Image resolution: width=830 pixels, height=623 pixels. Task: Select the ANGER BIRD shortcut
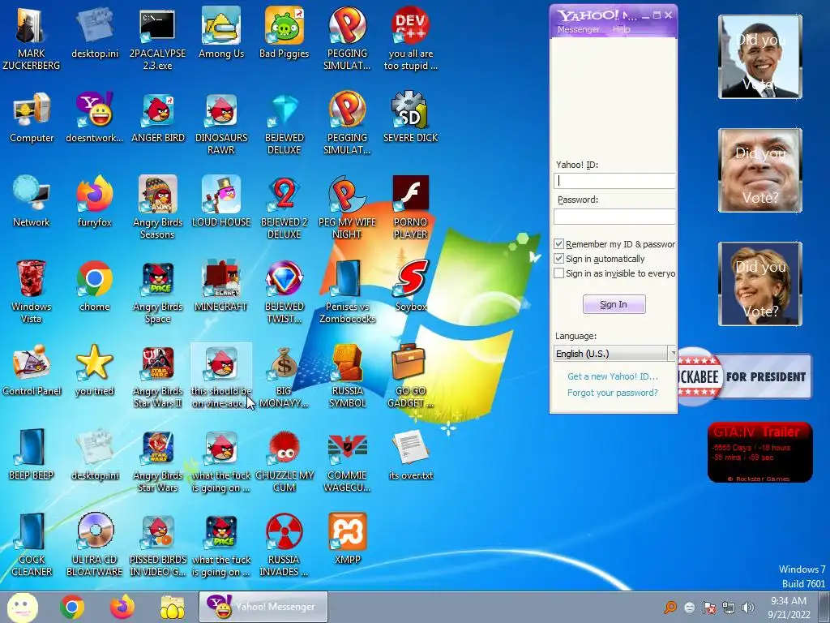click(x=158, y=118)
